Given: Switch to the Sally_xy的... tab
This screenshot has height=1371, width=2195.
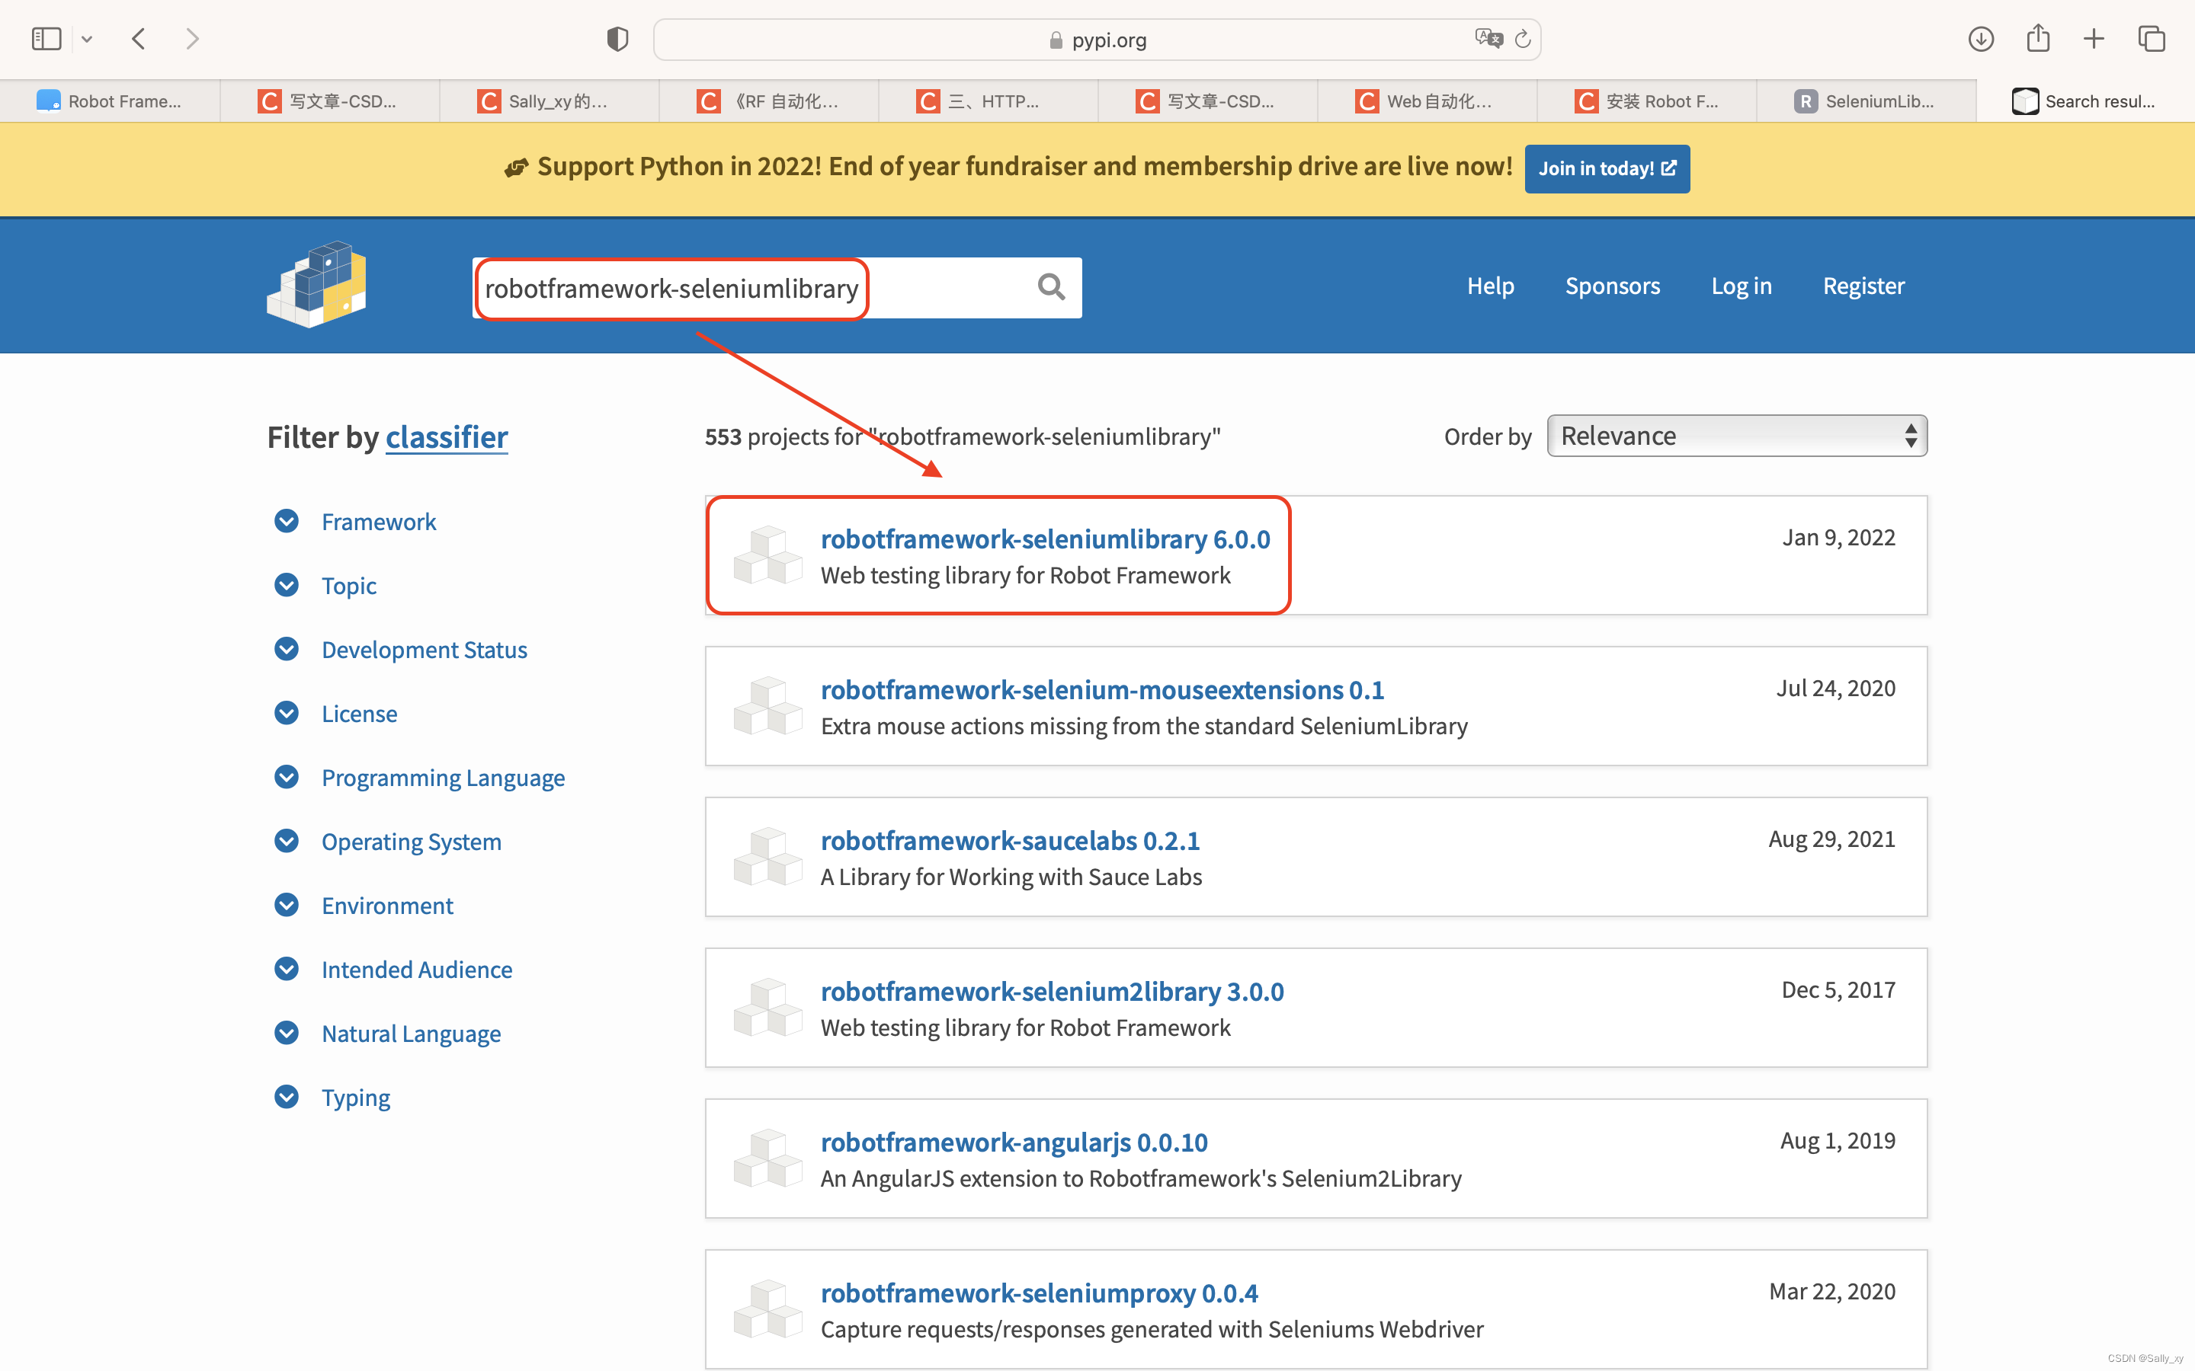Looking at the screenshot, I should point(550,101).
